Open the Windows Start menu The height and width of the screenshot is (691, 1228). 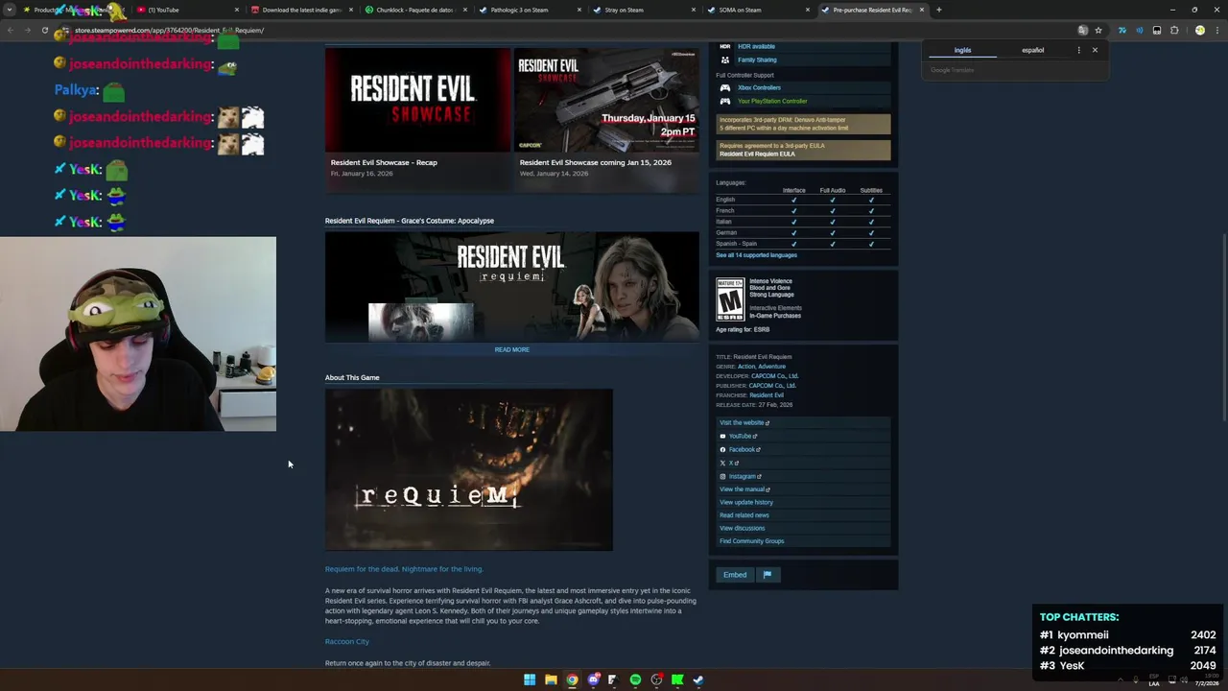click(x=530, y=679)
